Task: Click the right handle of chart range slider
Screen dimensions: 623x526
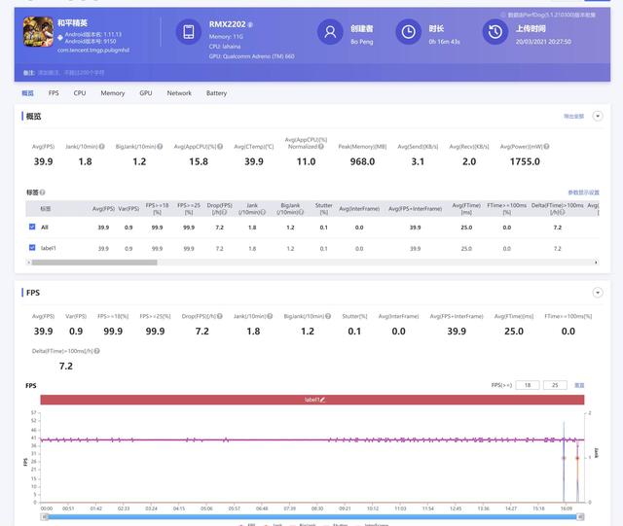Action: tap(580, 517)
